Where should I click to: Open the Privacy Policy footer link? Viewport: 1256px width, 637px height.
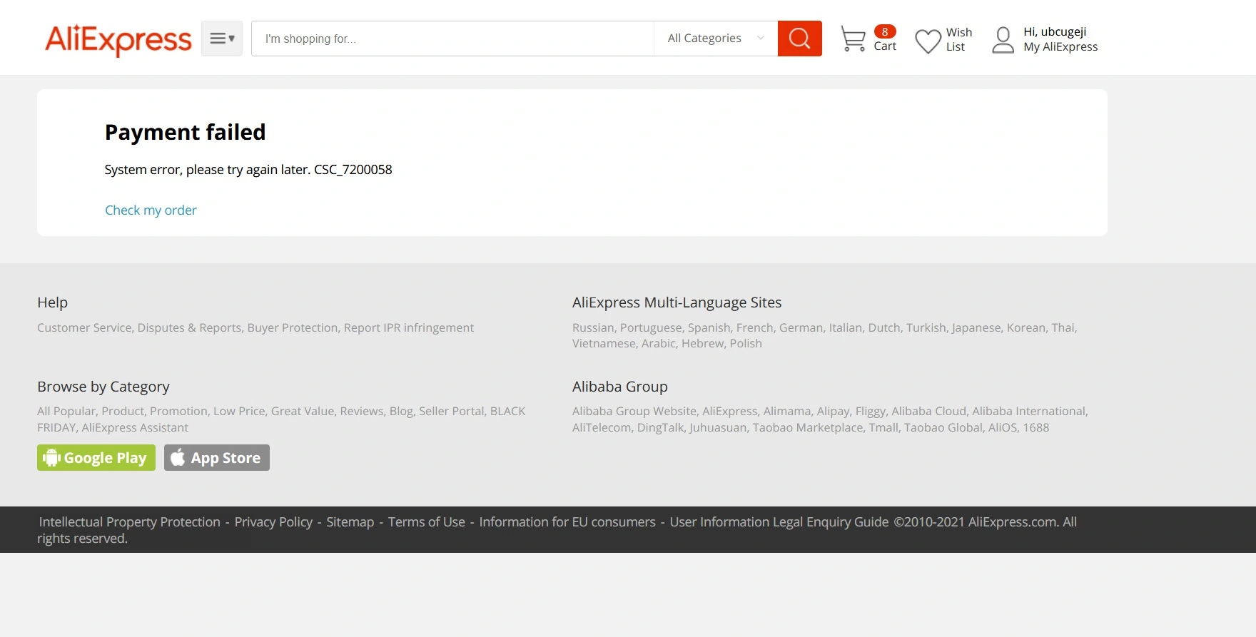pyautogui.click(x=273, y=522)
